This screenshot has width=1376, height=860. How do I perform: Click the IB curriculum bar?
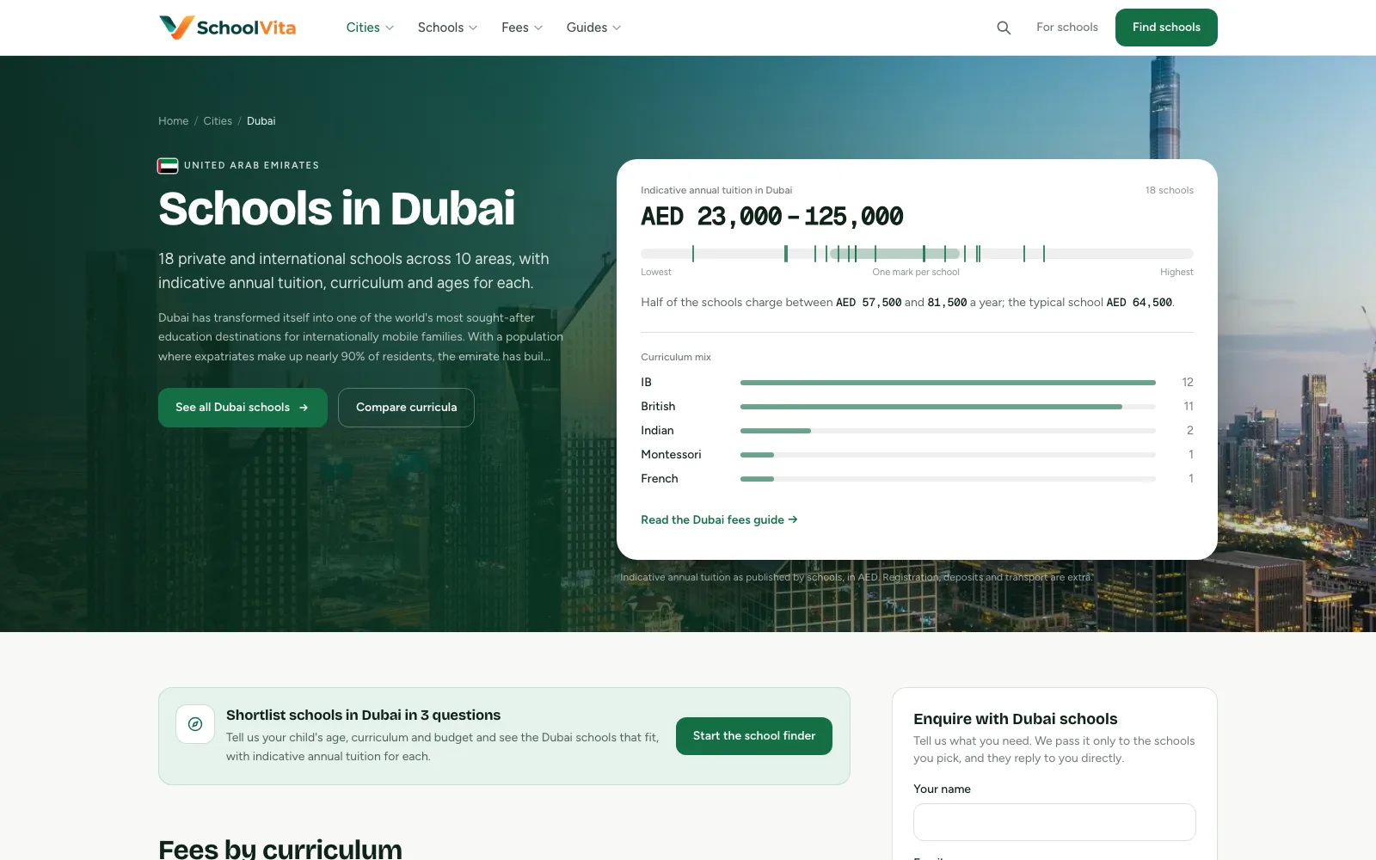tap(948, 383)
